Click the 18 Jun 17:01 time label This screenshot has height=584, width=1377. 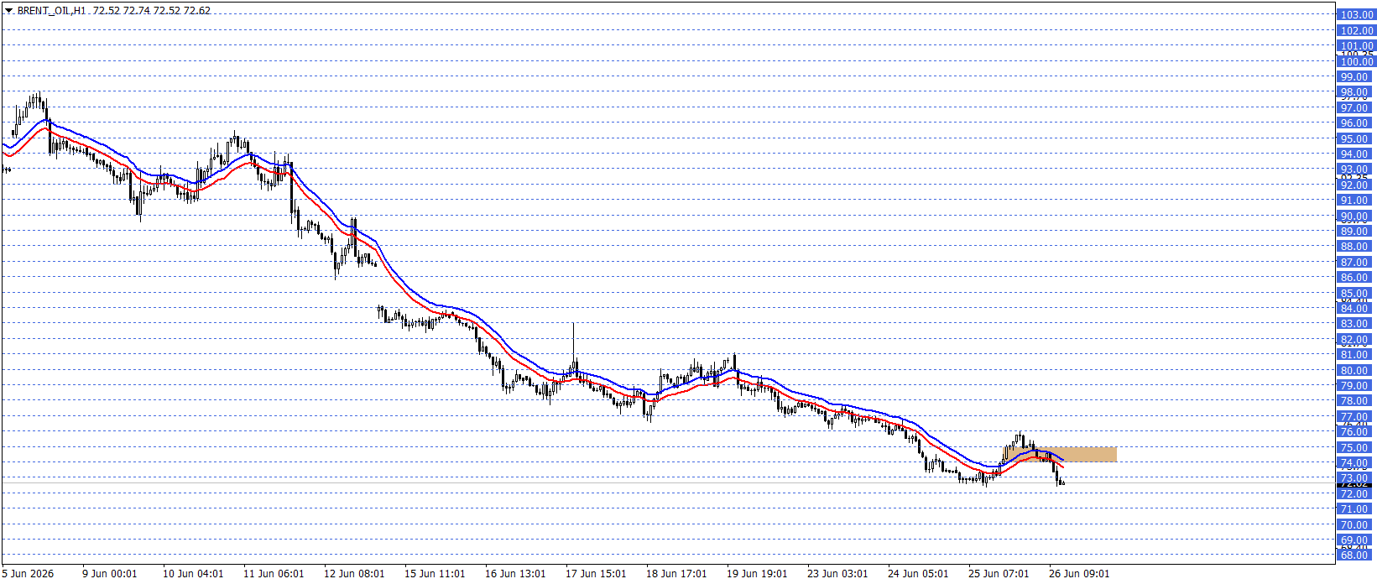point(676,574)
